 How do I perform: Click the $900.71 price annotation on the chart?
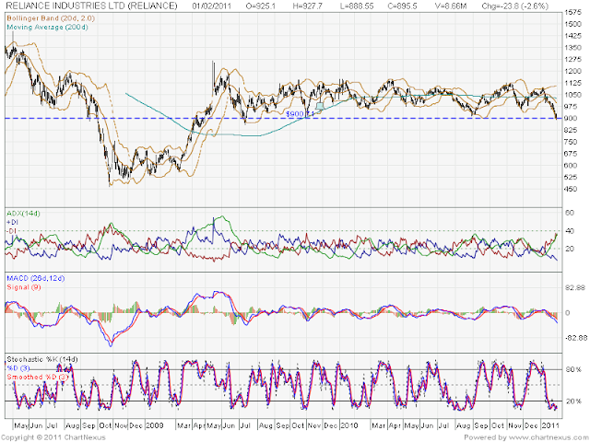300,113
